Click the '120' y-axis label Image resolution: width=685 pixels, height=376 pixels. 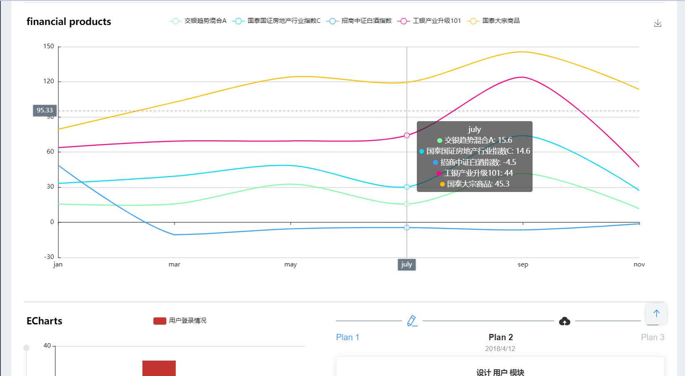point(49,81)
